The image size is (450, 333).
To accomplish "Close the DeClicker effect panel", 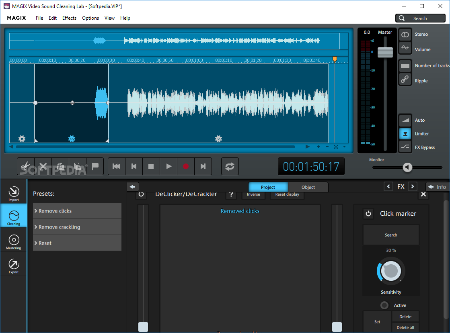I will (x=423, y=194).
